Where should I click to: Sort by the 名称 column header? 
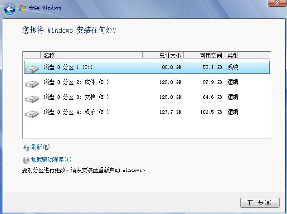click(x=92, y=55)
